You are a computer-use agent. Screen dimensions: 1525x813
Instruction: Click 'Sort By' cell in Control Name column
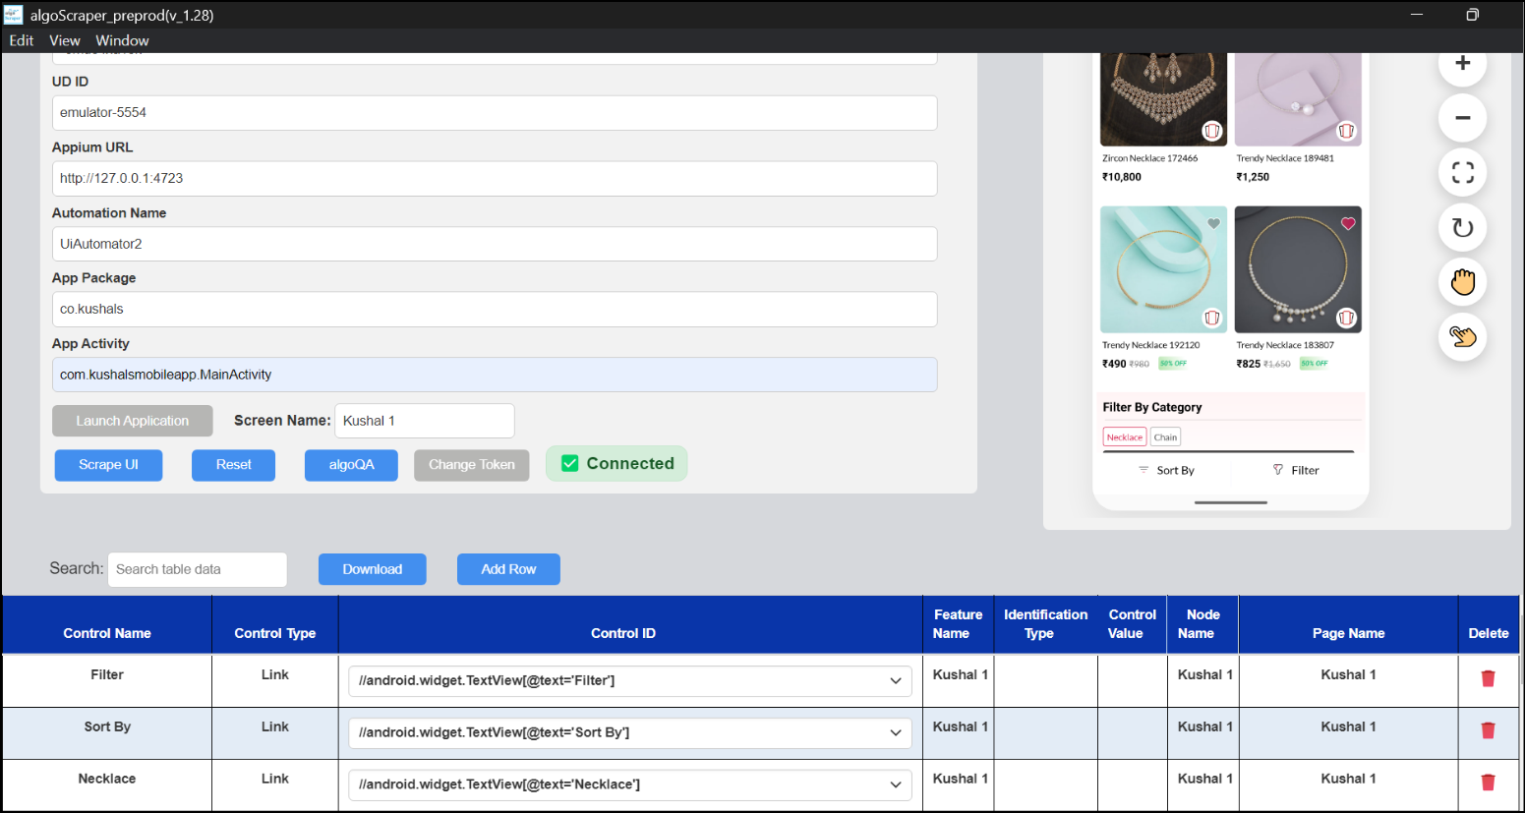click(x=107, y=726)
